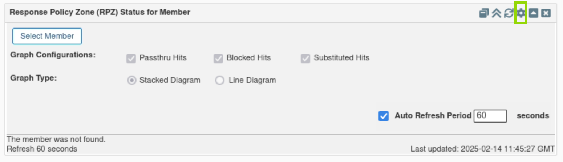Click the detach widget window icon
563x162 pixels.
(484, 13)
